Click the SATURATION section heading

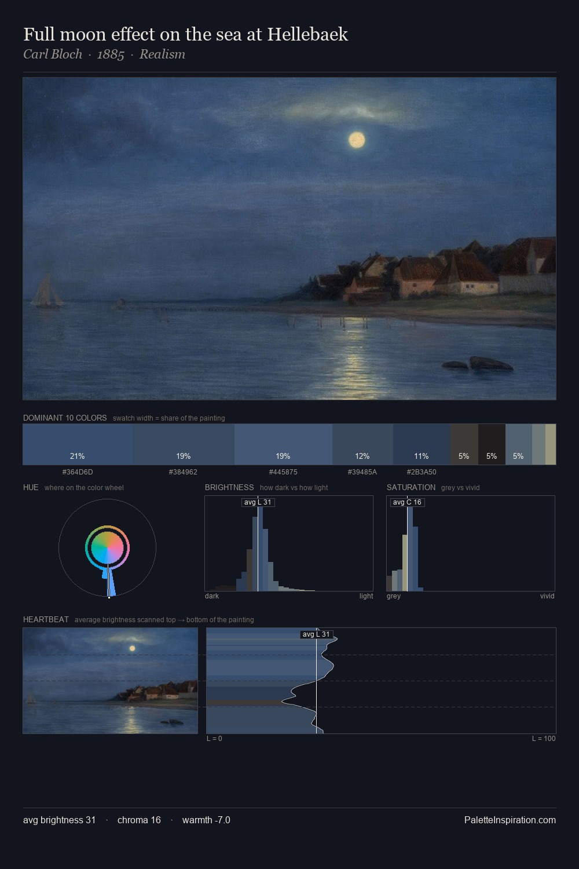[x=411, y=487]
